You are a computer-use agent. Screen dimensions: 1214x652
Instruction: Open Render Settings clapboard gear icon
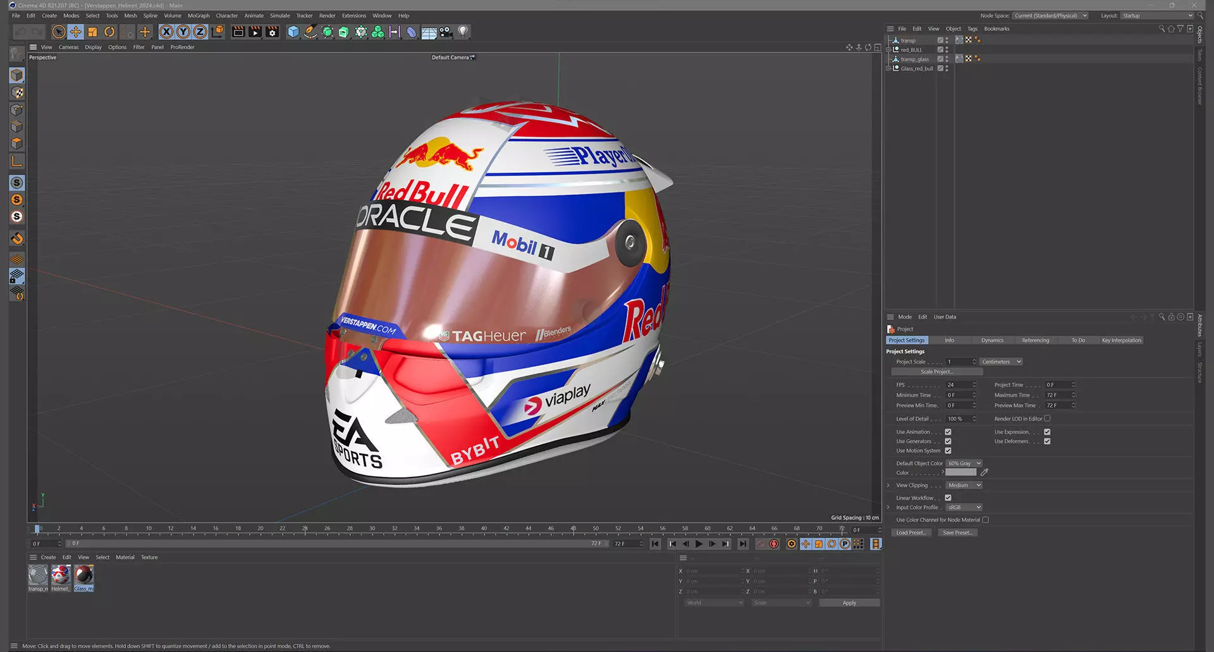pyautogui.click(x=273, y=32)
